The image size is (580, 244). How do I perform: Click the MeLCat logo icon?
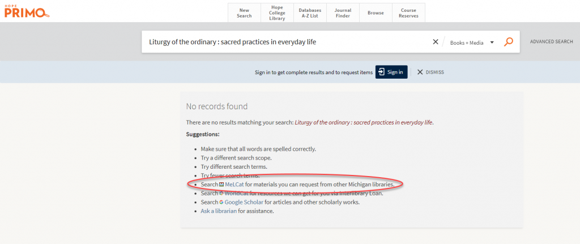[221, 185]
